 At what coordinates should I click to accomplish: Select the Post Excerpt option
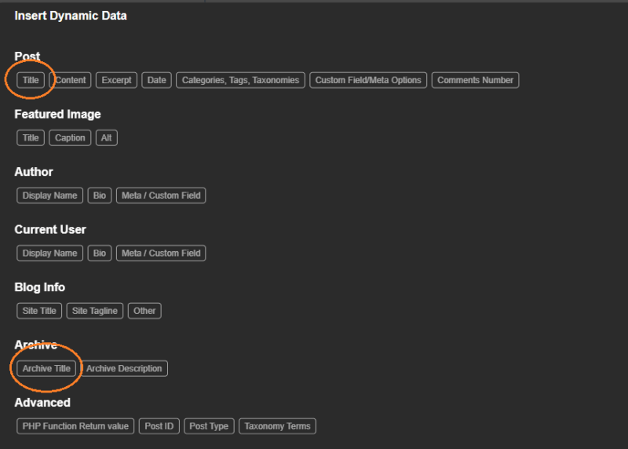[116, 80]
